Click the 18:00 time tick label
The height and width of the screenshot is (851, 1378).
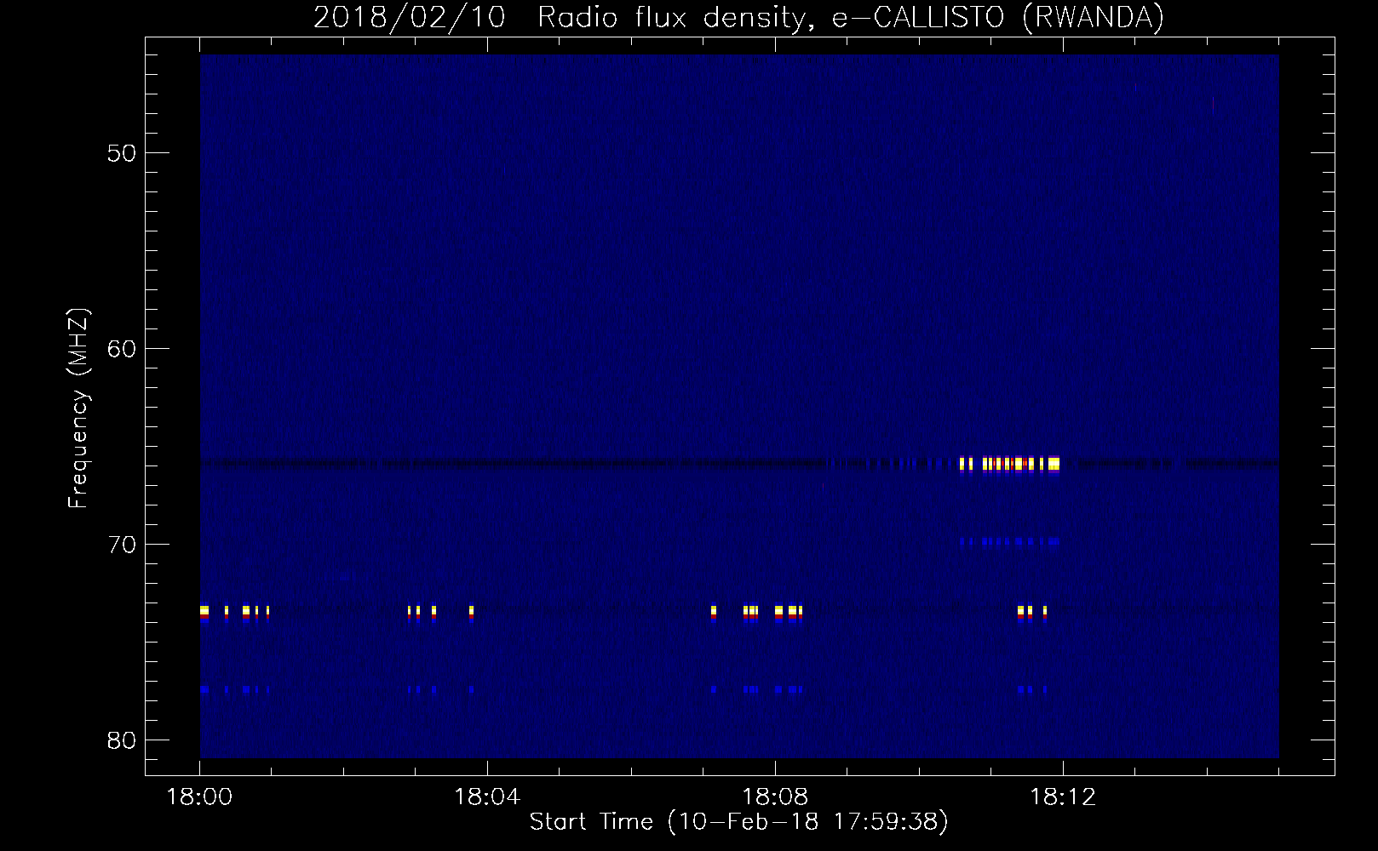(x=199, y=797)
